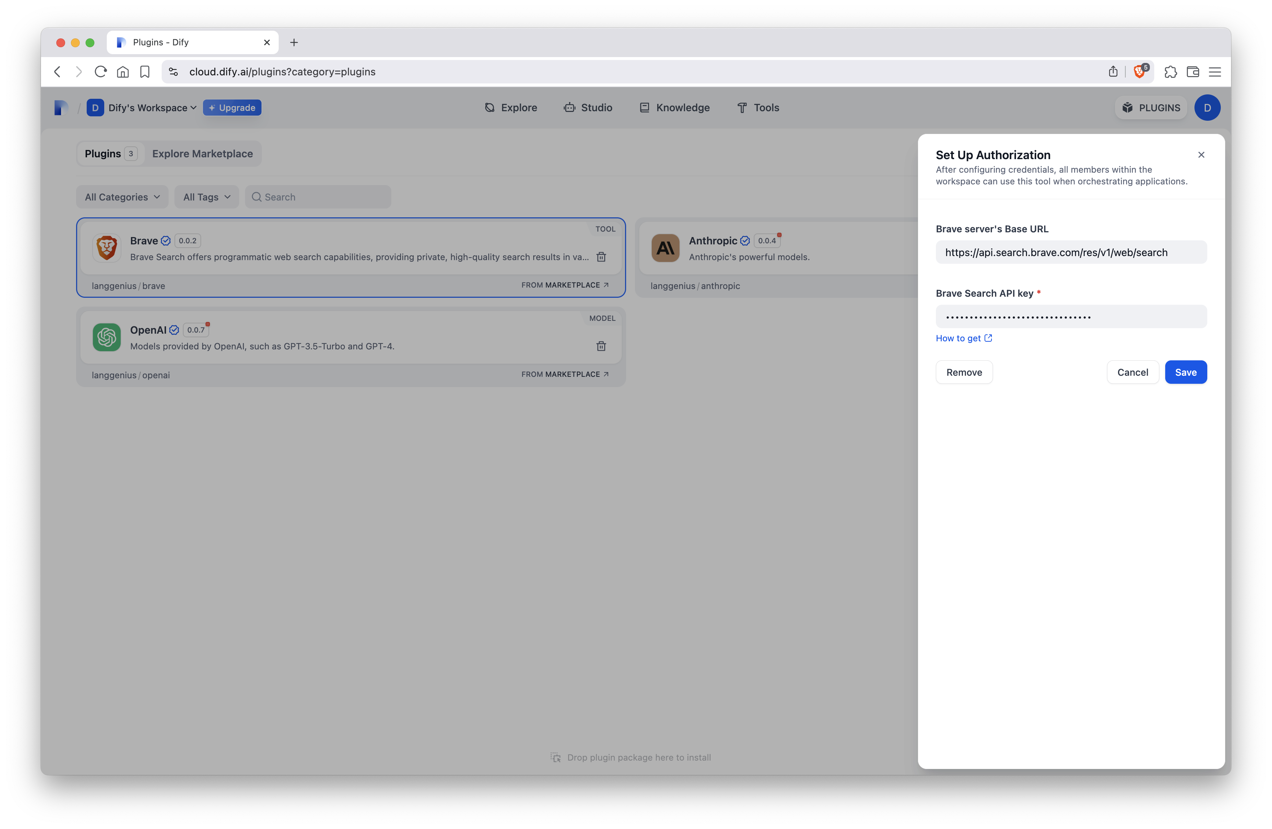Click the langgenius / openai text
Screen dimensions: 1272x829
point(131,375)
